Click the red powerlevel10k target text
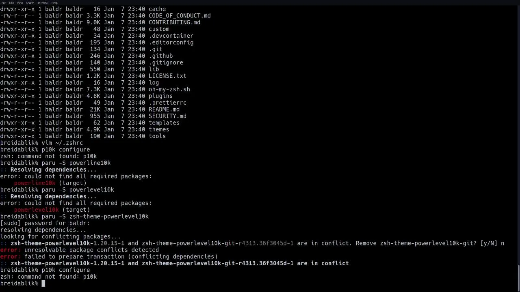 [36, 210]
